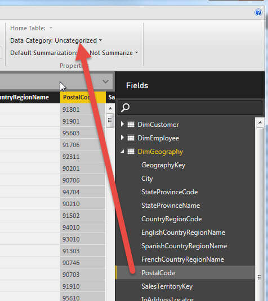
Task: Select DimGeography in Fields list
Action: [160, 152]
